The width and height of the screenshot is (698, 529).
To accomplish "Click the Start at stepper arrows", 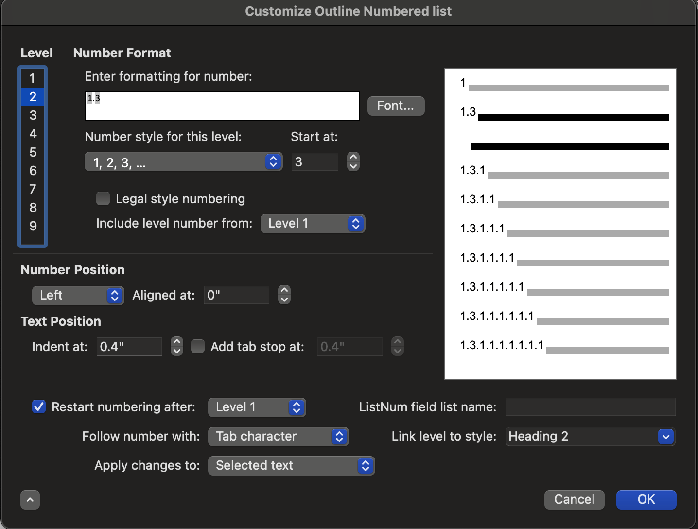I will click(x=353, y=161).
